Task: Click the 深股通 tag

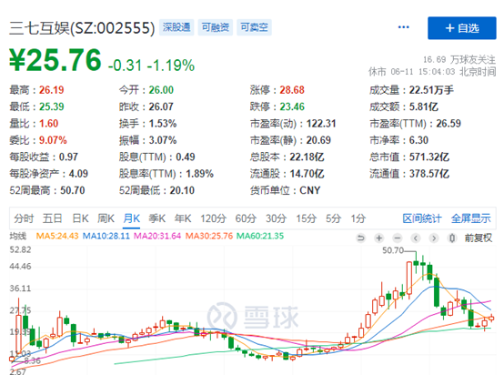Action: point(176,27)
